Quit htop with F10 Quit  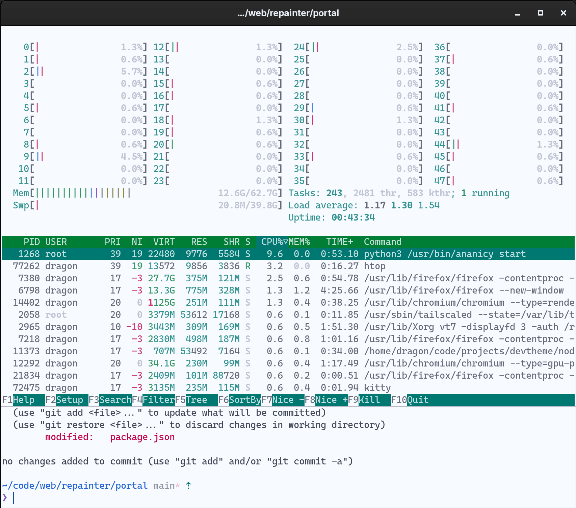[410, 400]
